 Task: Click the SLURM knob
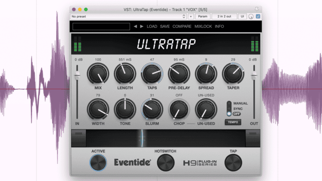click(x=152, y=109)
